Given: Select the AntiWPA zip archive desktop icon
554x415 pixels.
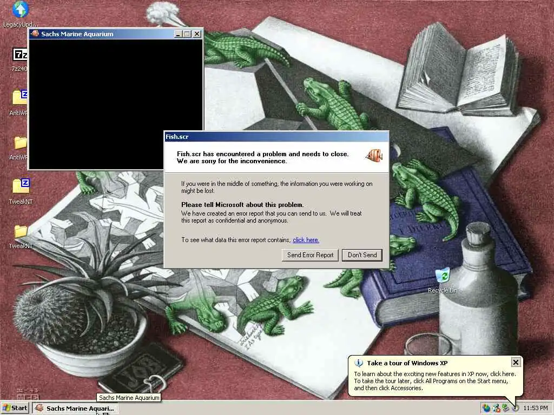Looking at the screenshot, I should (x=19, y=102).
